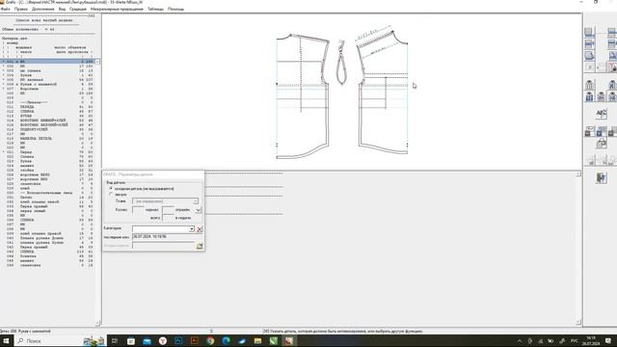Click the Кол-во quantity input field

(x=138, y=210)
